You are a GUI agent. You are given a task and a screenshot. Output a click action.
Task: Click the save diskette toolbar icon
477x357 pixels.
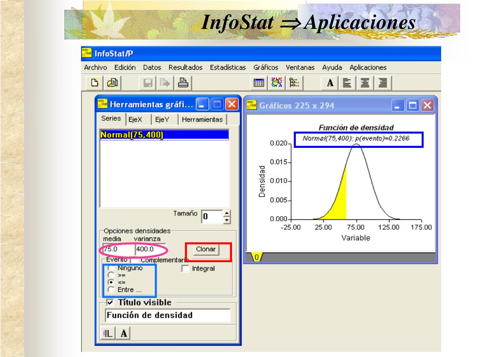[148, 83]
